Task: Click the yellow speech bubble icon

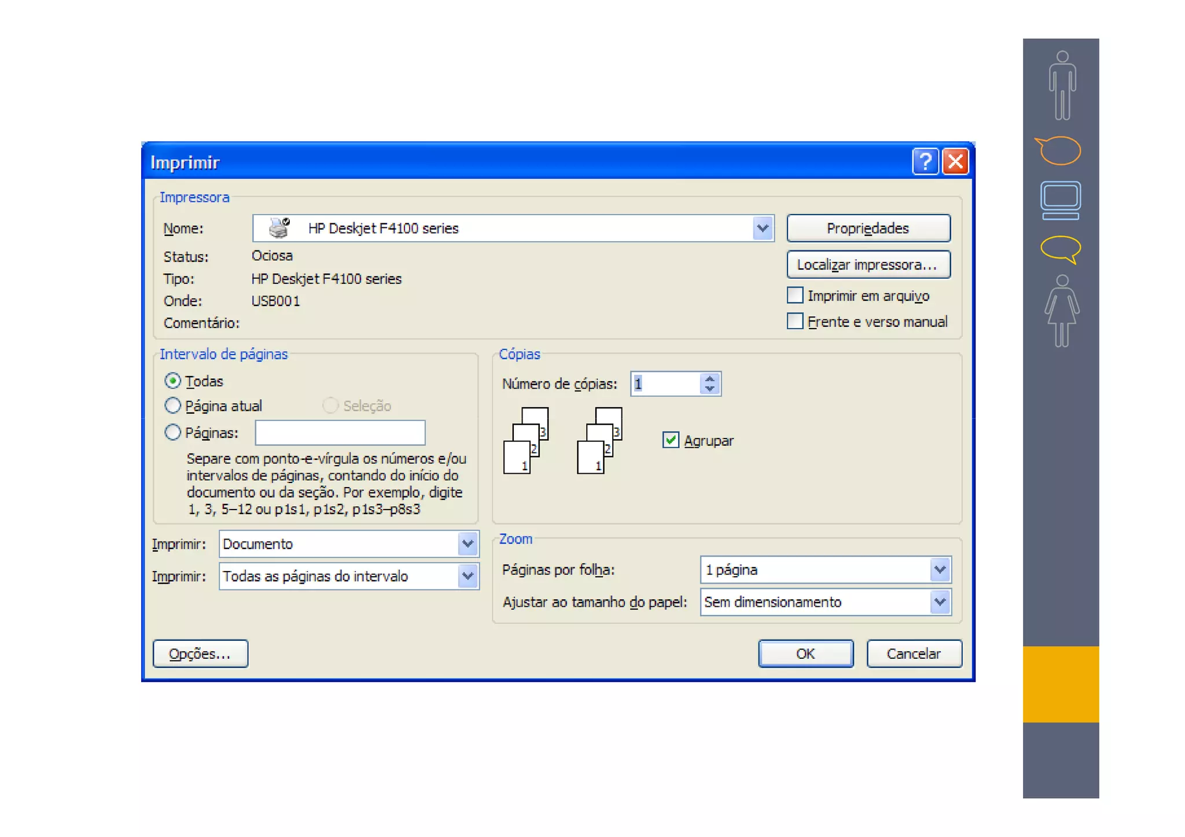Action: tap(1061, 249)
